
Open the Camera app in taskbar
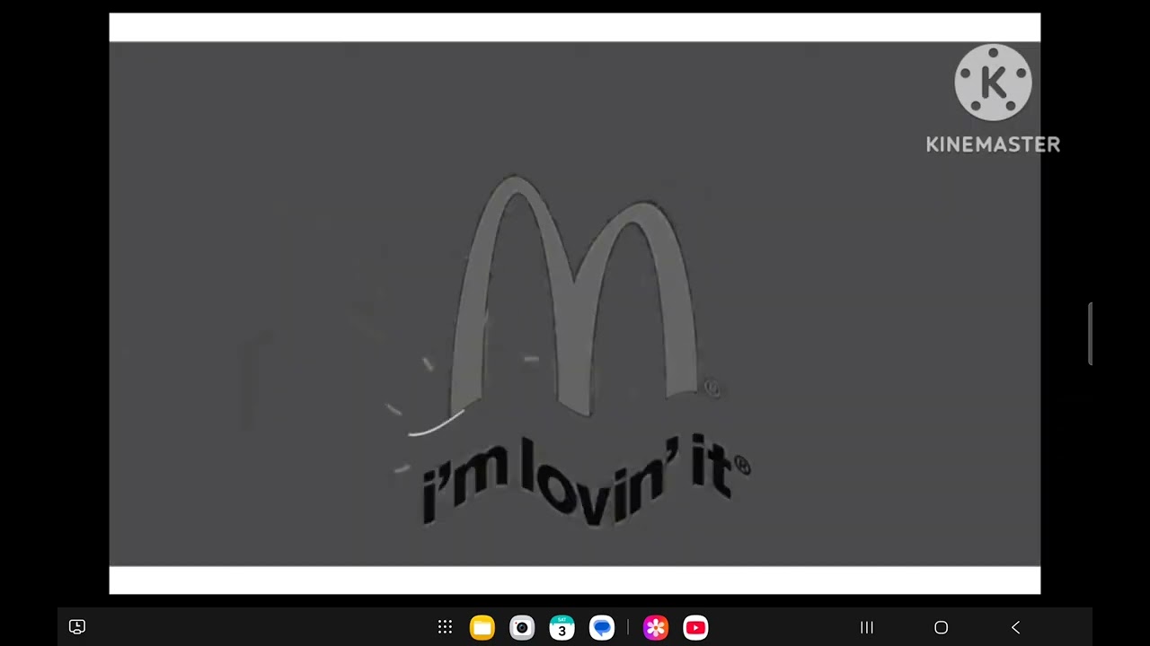(x=522, y=627)
